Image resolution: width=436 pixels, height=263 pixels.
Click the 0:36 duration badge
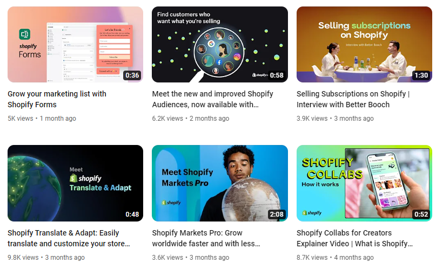(x=132, y=75)
